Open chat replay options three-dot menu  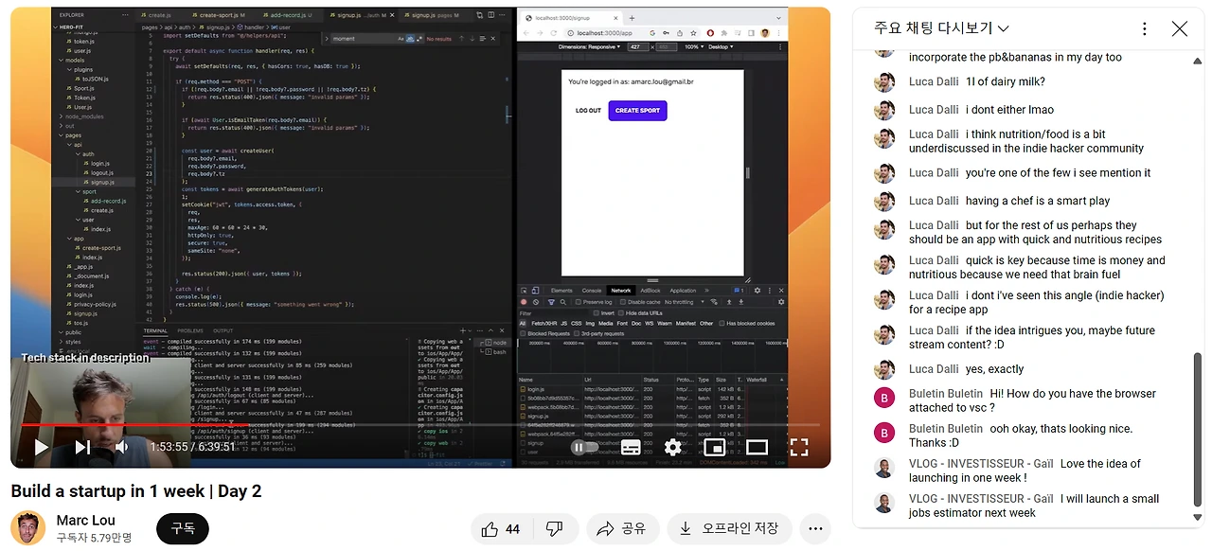click(x=1144, y=29)
